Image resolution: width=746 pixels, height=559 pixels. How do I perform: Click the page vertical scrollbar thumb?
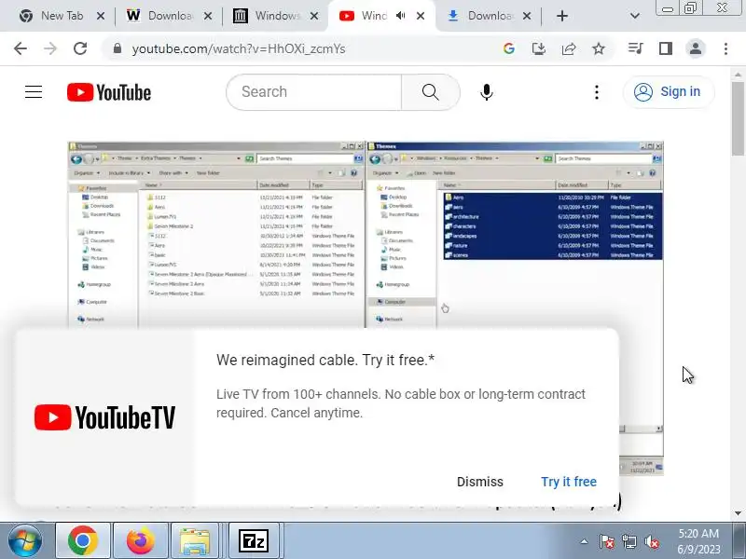pyautogui.click(x=738, y=119)
